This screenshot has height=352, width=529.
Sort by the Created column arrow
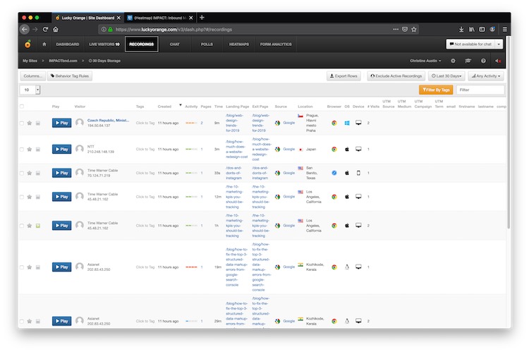pyautogui.click(x=181, y=105)
